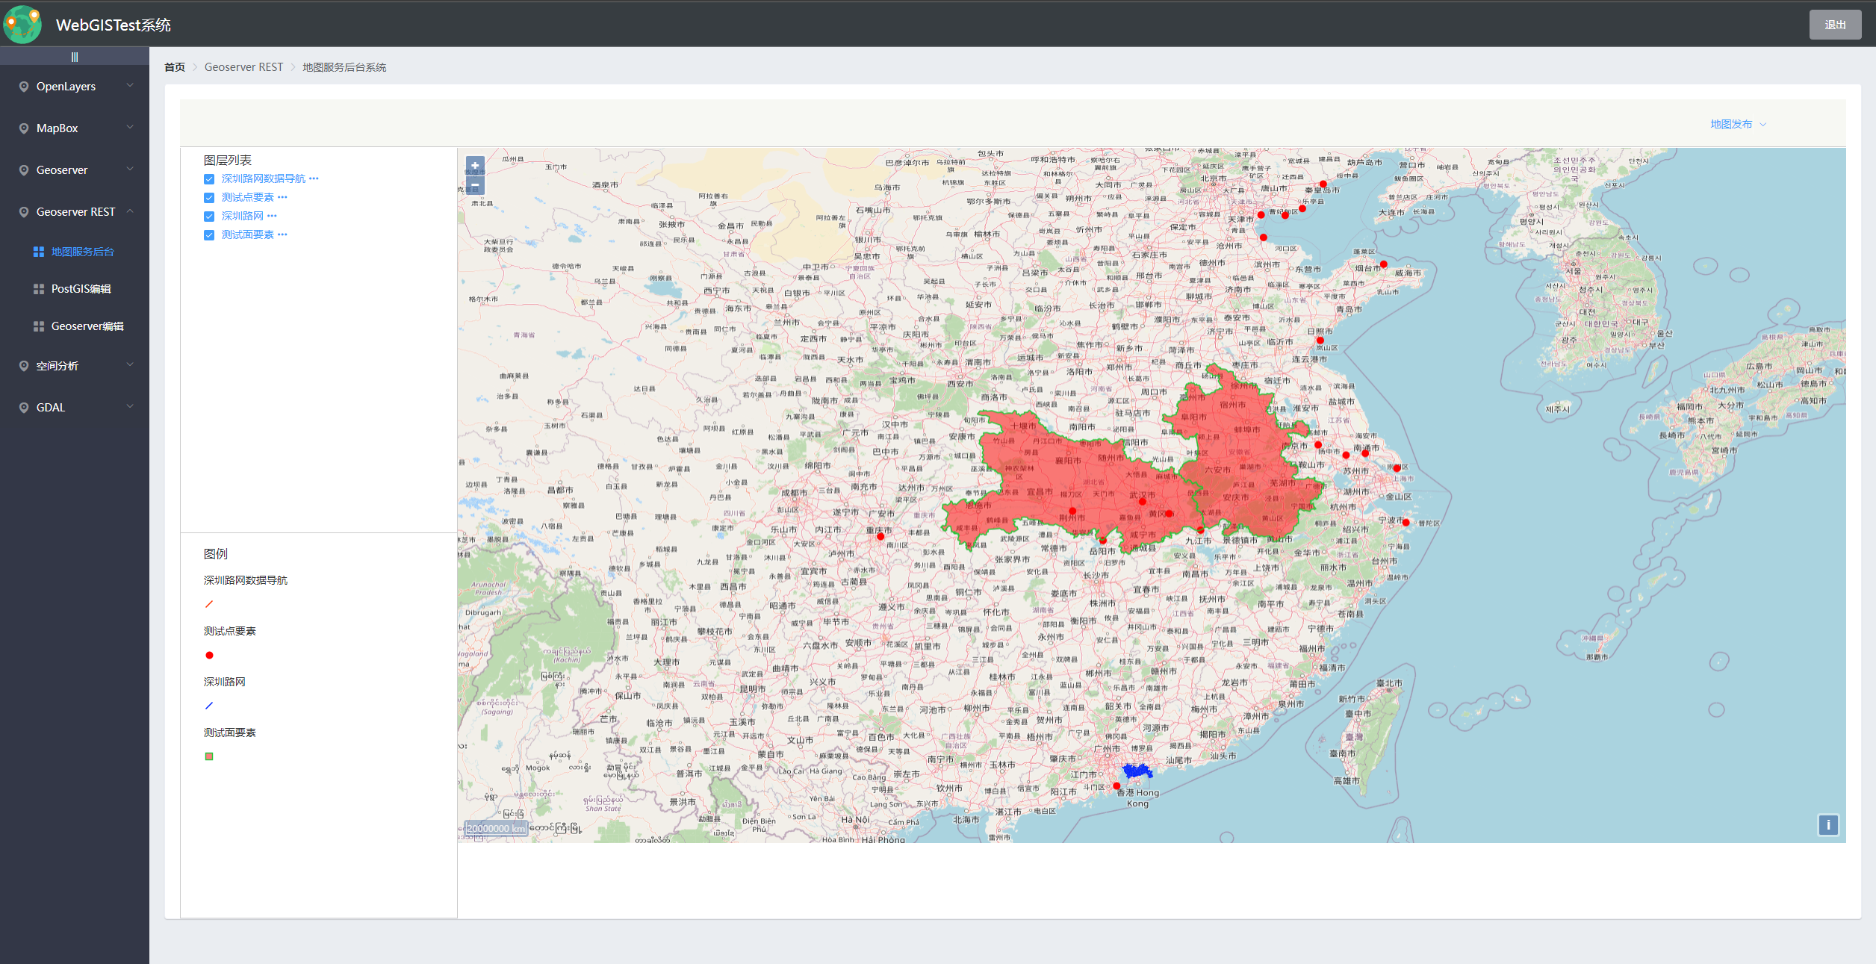Uncheck the 深圳路网数据导航 layer checkbox
This screenshot has width=1876, height=964.
coord(209,179)
